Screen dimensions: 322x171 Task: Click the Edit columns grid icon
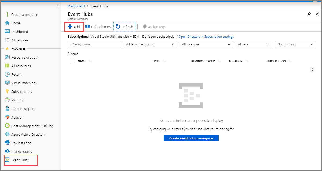point(87,27)
